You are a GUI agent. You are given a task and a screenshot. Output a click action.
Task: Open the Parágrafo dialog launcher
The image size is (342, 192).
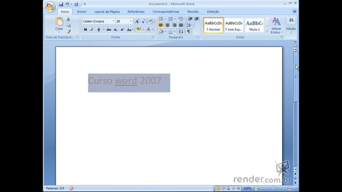[198, 37]
